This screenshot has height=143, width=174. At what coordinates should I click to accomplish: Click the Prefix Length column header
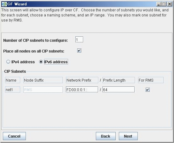119,80
